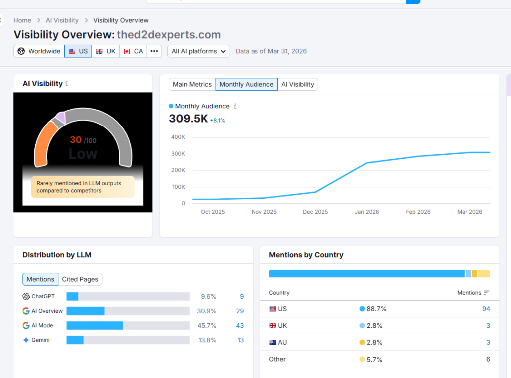Click the info icon next to AI Visibility

point(68,83)
